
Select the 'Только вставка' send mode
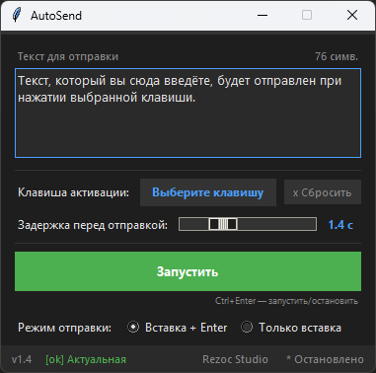[291, 328]
